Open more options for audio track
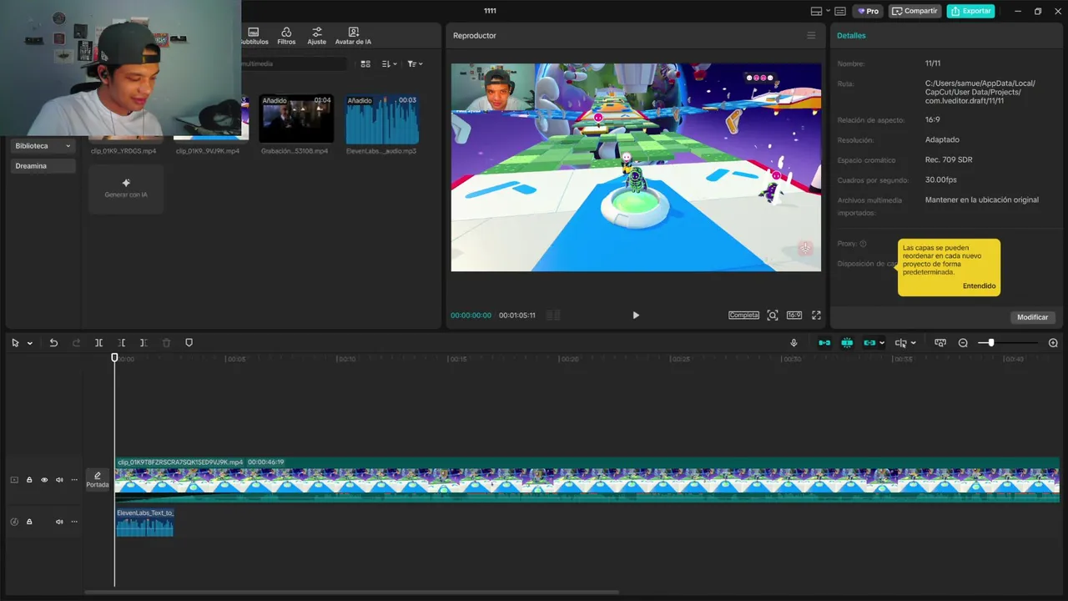This screenshot has width=1068, height=601. 74,522
